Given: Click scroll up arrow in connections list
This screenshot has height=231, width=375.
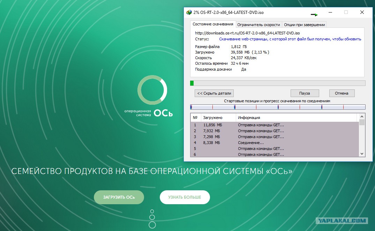Looking at the screenshot, I should tap(362, 117).
